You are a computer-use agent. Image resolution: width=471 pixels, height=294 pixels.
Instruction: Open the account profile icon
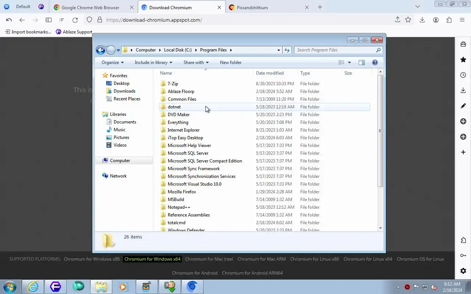[x=436, y=20]
